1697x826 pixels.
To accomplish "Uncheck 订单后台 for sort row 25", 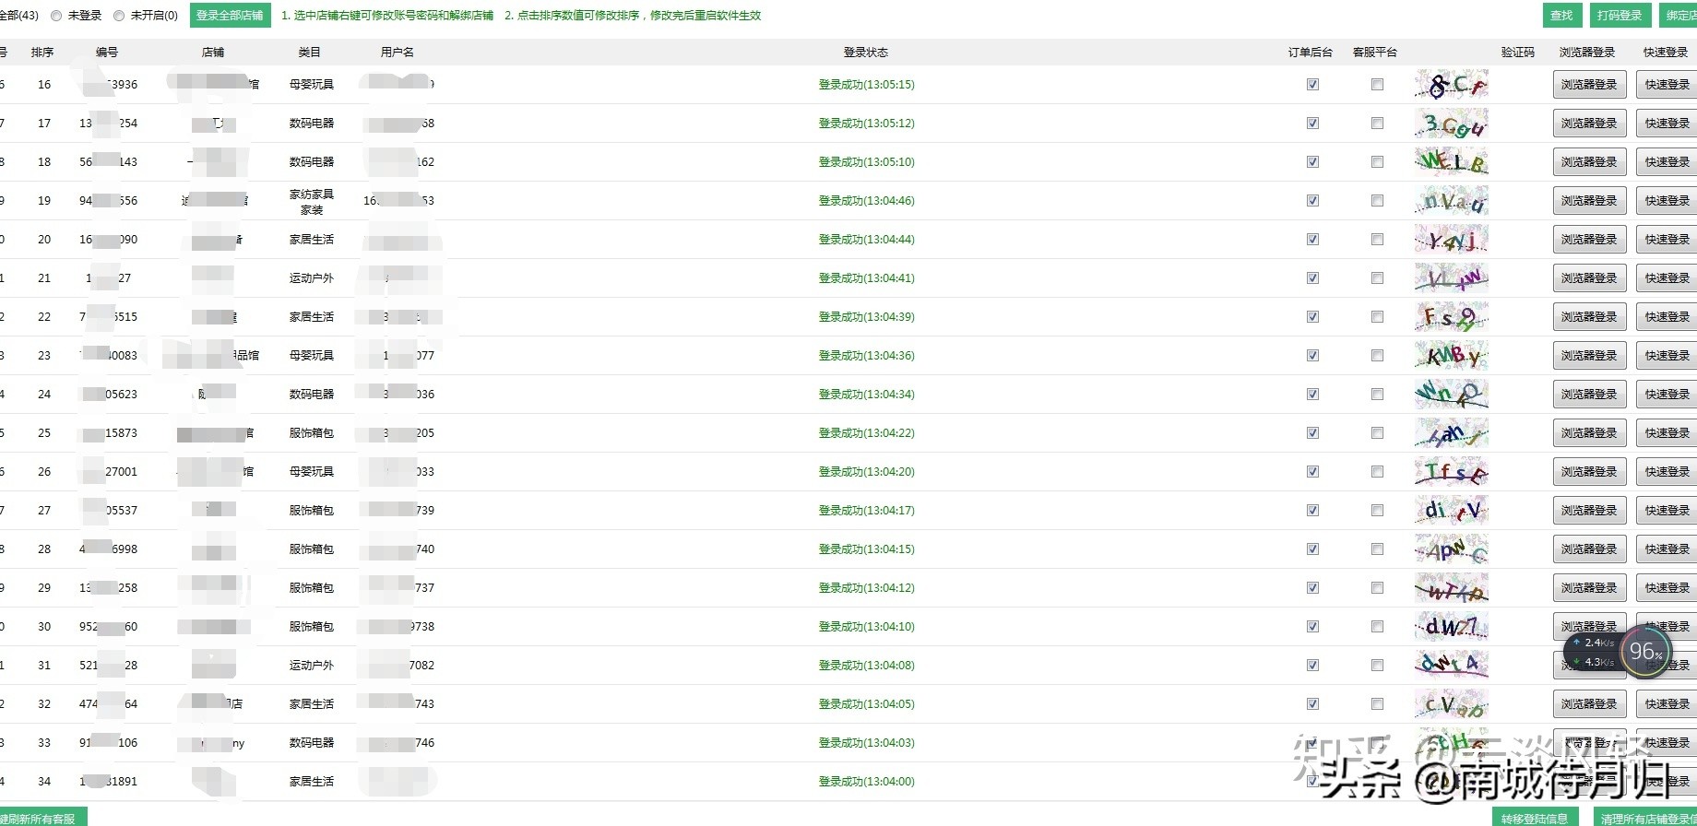I will click(x=1312, y=433).
